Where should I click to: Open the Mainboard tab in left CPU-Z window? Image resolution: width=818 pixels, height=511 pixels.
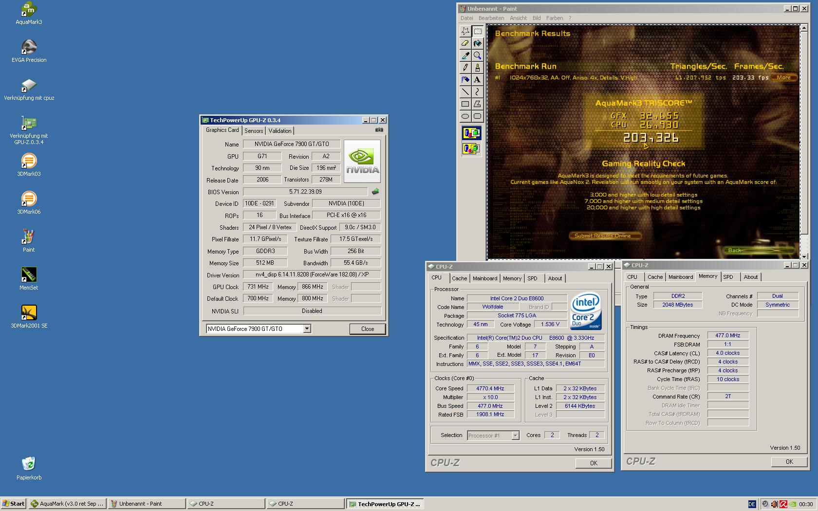(x=485, y=278)
